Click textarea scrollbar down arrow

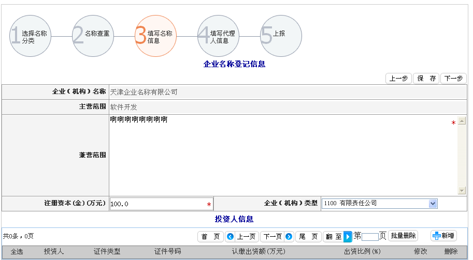(x=462, y=191)
